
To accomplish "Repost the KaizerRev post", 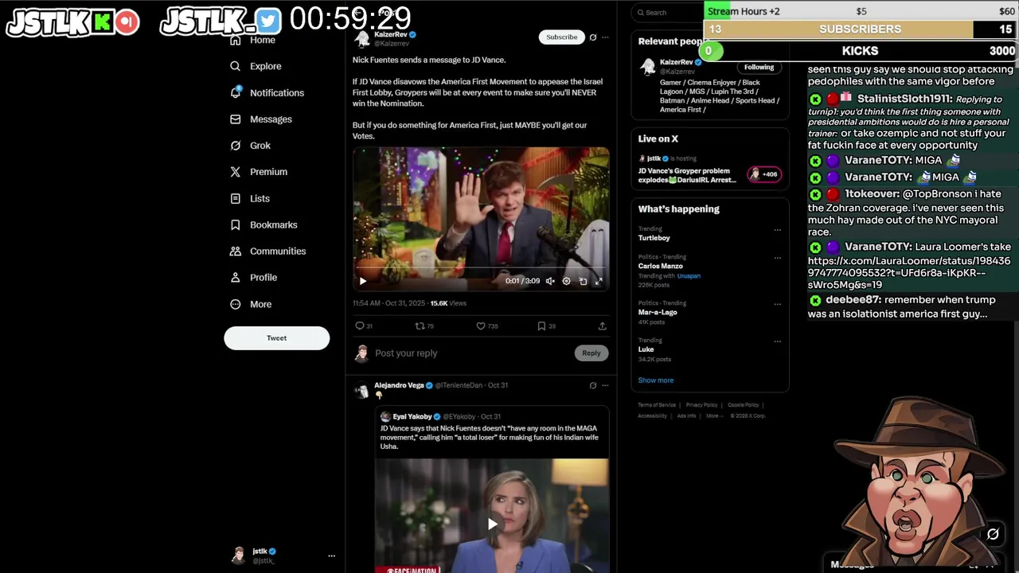I will pyautogui.click(x=424, y=325).
